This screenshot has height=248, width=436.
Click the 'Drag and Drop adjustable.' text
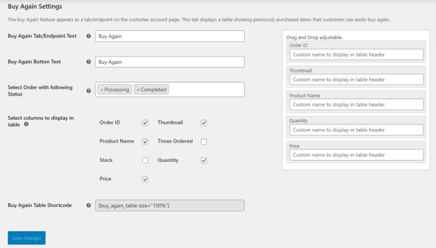click(315, 37)
